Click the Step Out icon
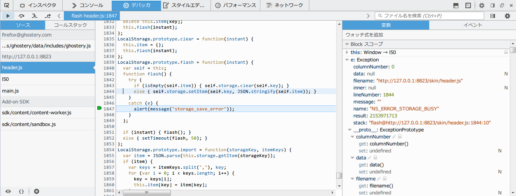The height and width of the screenshot is (196, 516). (47, 16)
